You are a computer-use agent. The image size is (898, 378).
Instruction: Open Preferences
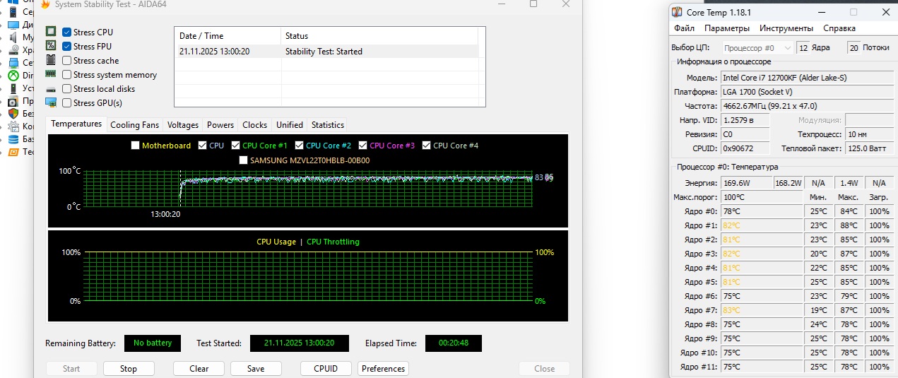(384, 368)
